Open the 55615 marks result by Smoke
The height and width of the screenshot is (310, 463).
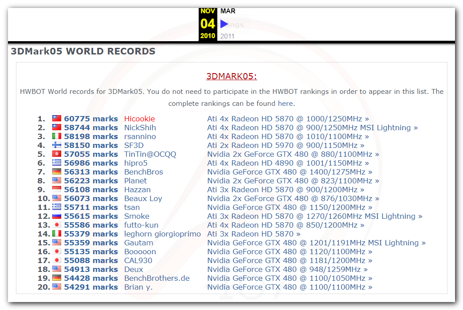click(x=91, y=216)
